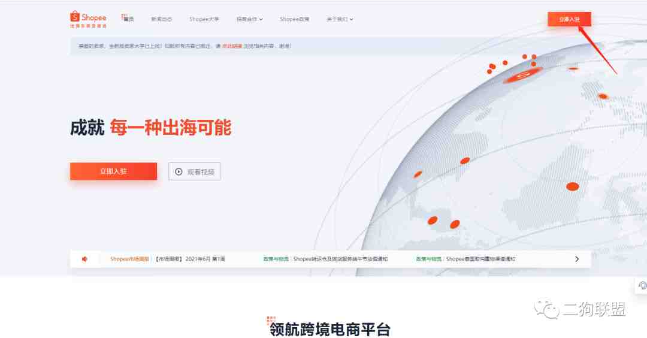Click the Shopee logo

(88, 19)
